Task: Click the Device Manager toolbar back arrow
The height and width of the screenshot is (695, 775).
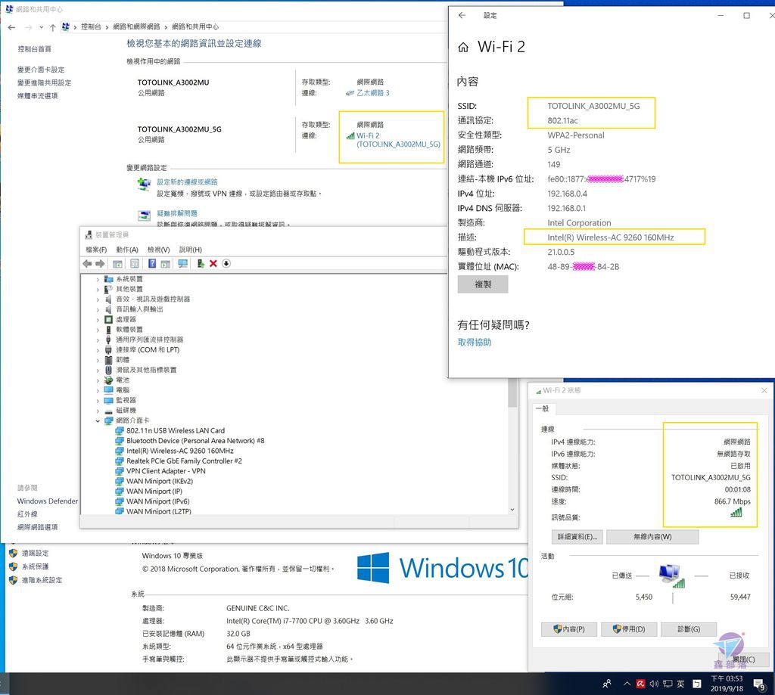Action: pos(88,264)
